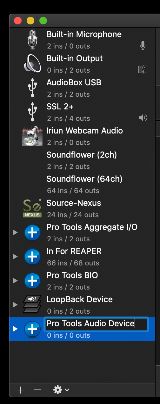Click the Pro Tools Audio Device name field
This screenshot has height=404, width=160.
point(96,324)
